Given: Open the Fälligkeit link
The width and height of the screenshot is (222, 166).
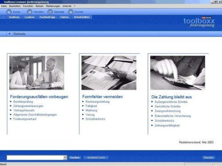Looking at the screenshot, I should click(91, 106).
